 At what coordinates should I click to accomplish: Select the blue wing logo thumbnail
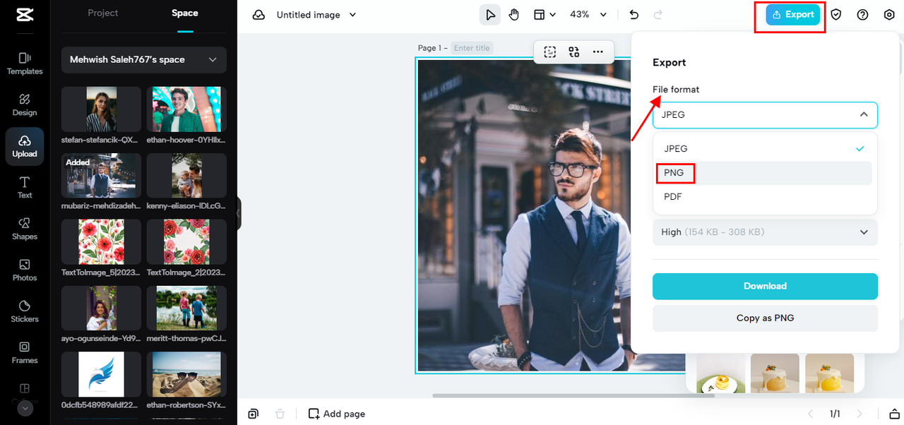coord(101,374)
